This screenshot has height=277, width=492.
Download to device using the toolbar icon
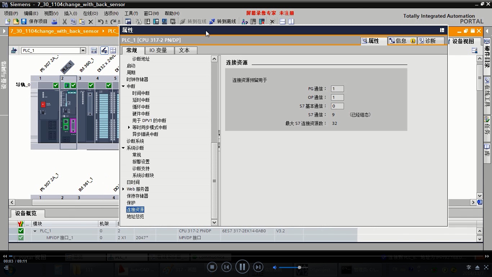click(147, 22)
